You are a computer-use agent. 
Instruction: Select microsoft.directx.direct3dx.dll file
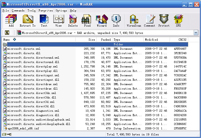tap(32, 97)
